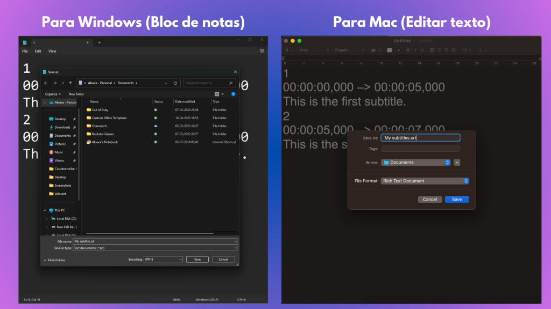This screenshot has height=309, width=551.
Task: Toggle Italic in TextEdit toolbar
Action: tap(415, 50)
